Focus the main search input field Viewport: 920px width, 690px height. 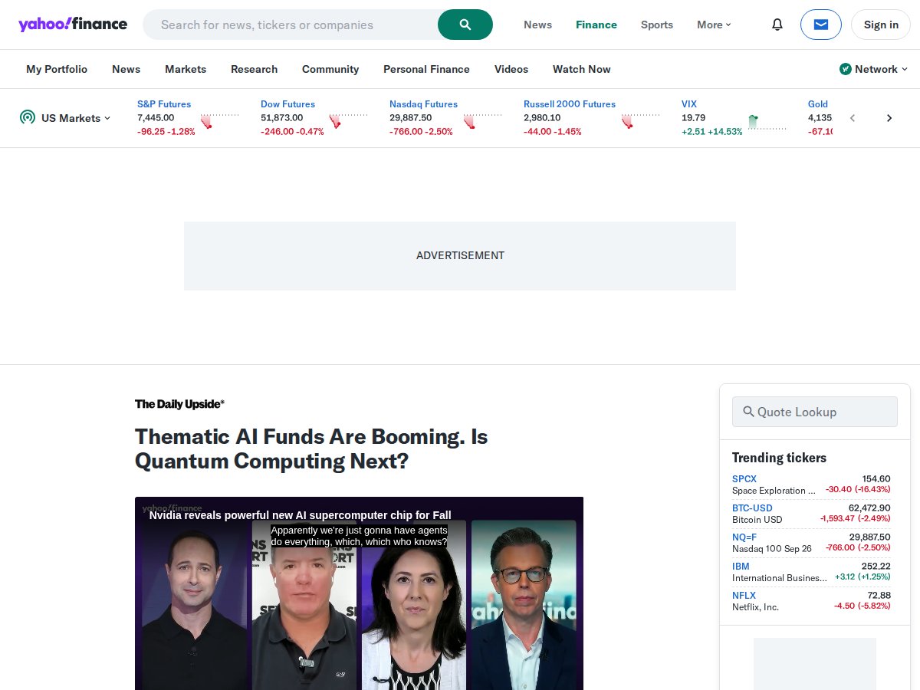pyautogui.click(x=291, y=25)
